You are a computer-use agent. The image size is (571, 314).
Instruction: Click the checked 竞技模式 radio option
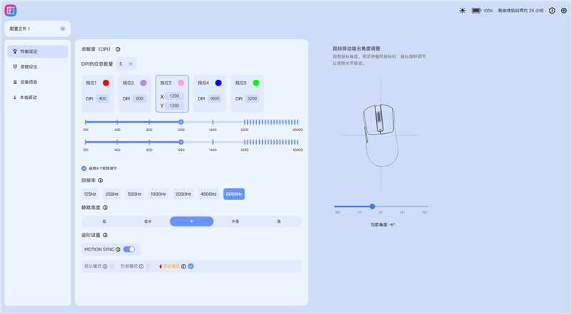[191, 266]
